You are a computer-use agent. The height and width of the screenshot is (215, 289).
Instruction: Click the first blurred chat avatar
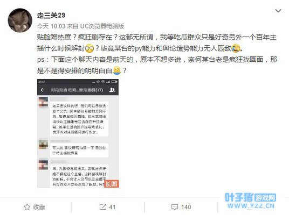click(x=43, y=102)
